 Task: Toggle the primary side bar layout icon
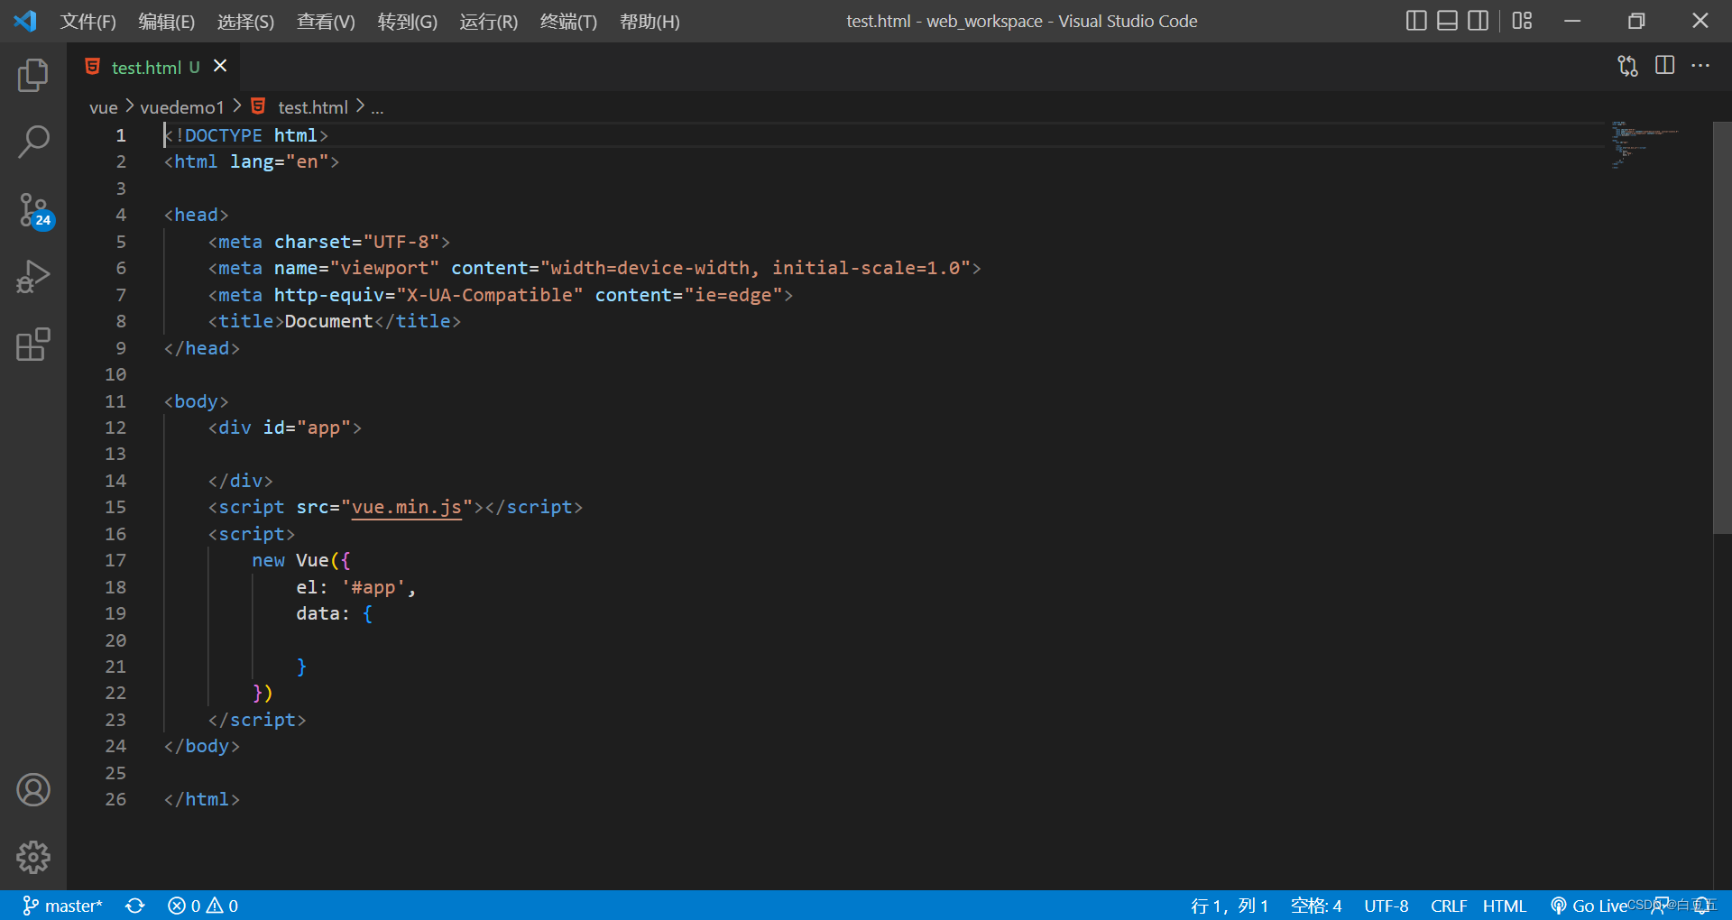pyautogui.click(x=1416, y=20)
